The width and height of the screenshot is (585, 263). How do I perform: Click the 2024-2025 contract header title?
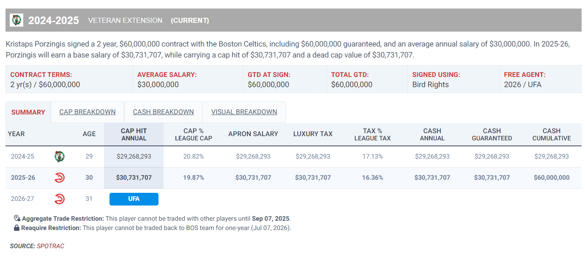coord(54,20)
